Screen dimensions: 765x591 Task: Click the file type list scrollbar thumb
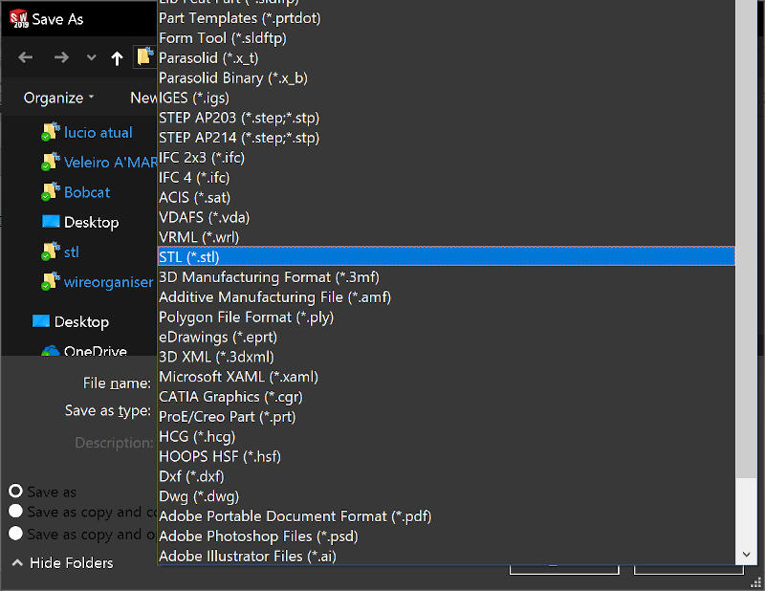click(747, 239)
